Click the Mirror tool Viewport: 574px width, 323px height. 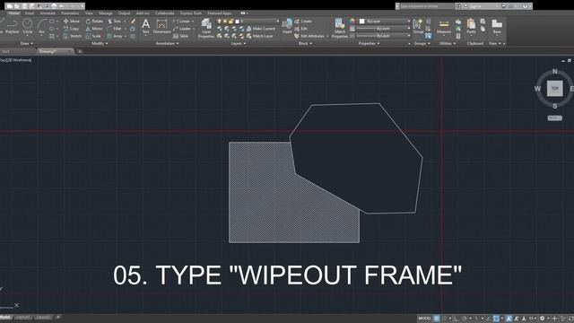click(x=94, y=29)
